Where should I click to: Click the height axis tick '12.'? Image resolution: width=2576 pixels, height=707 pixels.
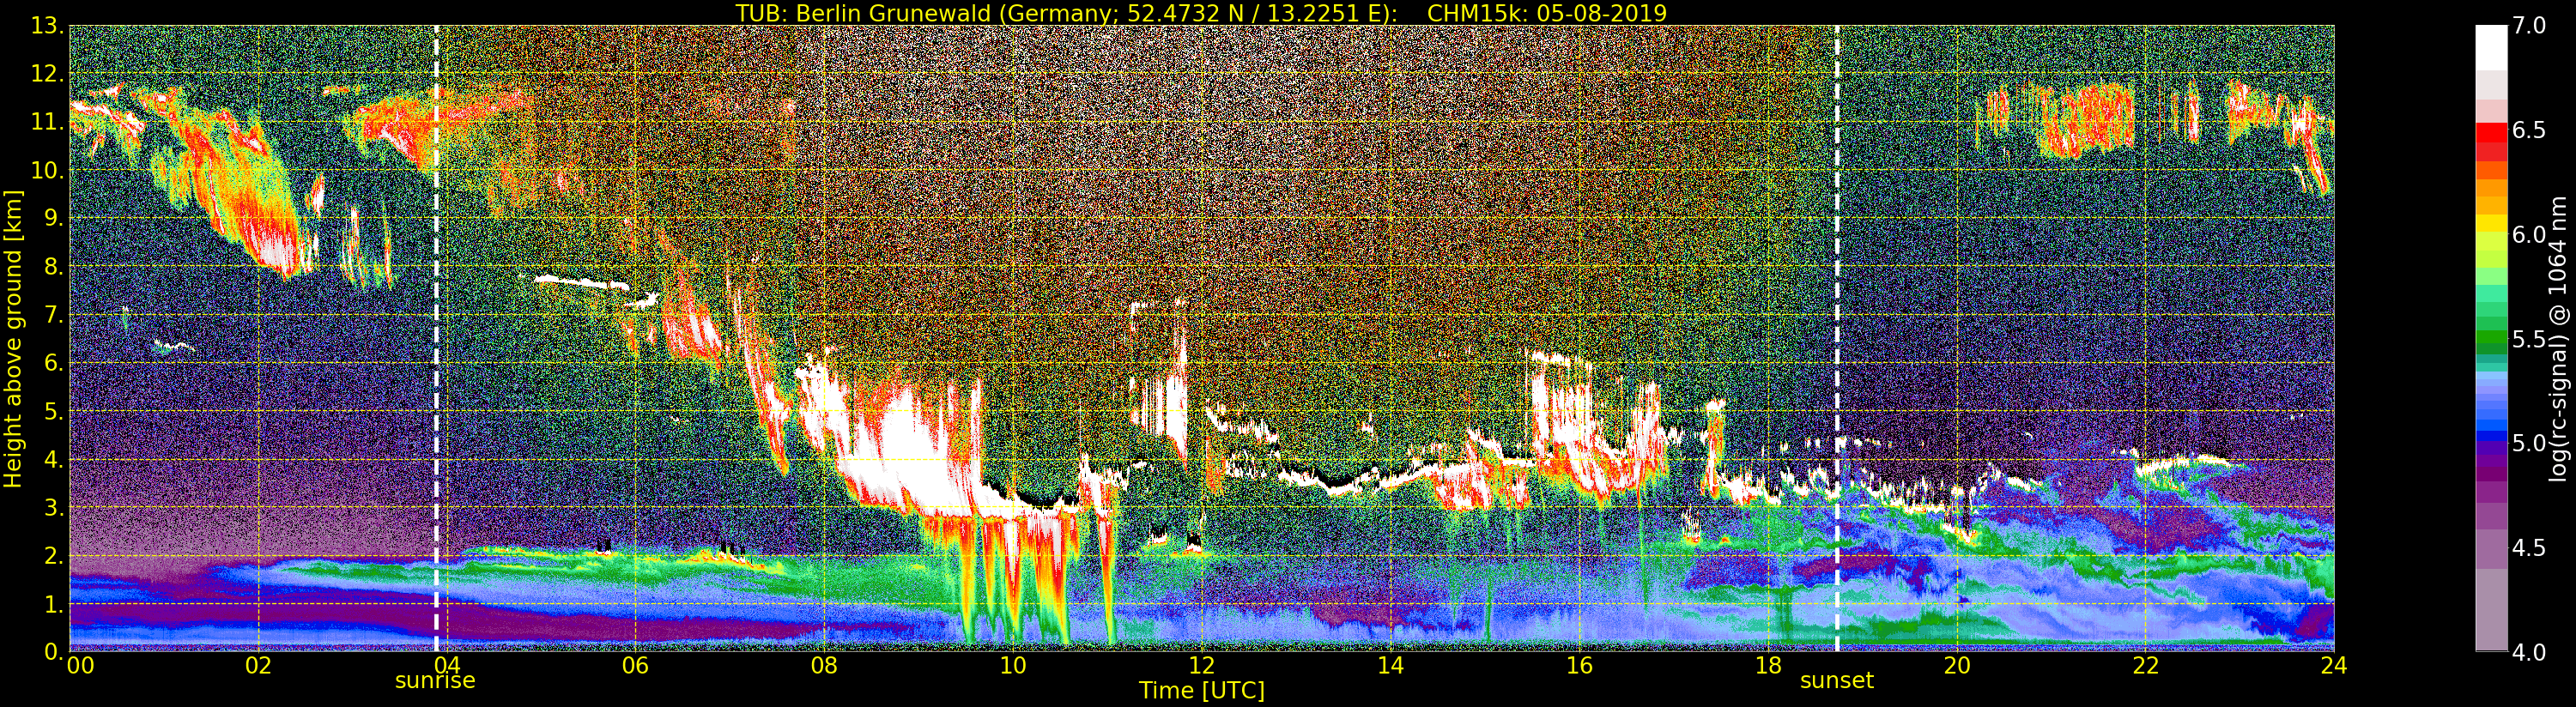(x=47, y=74)
